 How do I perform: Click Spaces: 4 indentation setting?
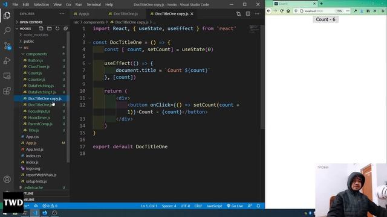[169, 206]
